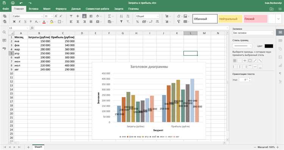This screenshot has height=150, width=284.
Task: Switch to the Совместная работа tab
Action: [97, 9]
